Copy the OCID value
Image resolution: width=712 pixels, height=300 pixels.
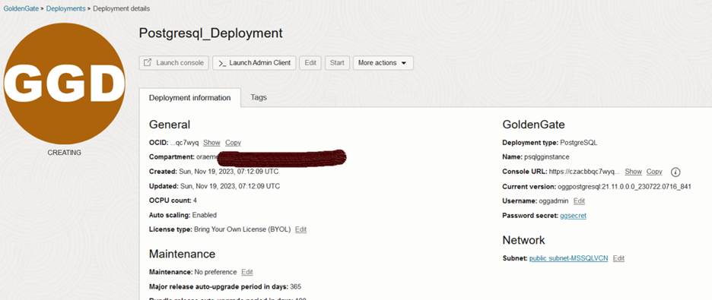(x=233, y=142)
